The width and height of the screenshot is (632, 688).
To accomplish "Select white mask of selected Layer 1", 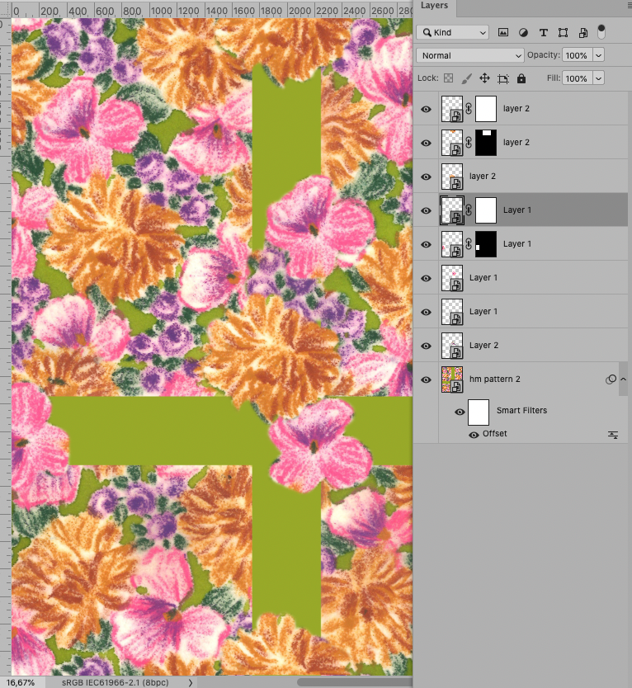I will [486, 210].
